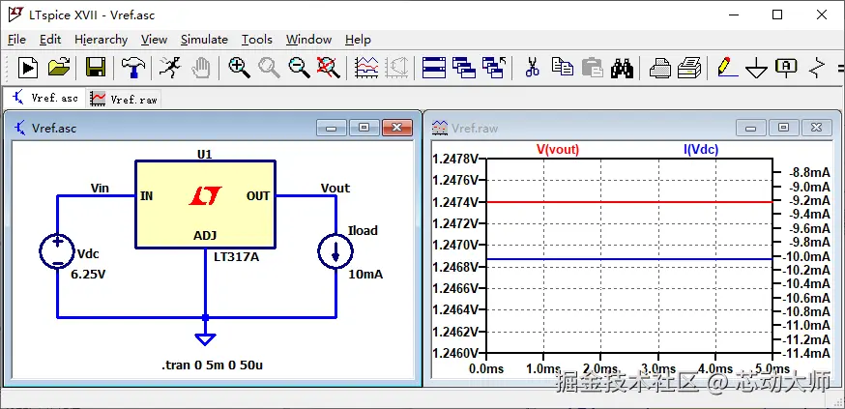Screen dimensions: 845x409
Task: Open the Simulate menu
Action: (204, 40)
